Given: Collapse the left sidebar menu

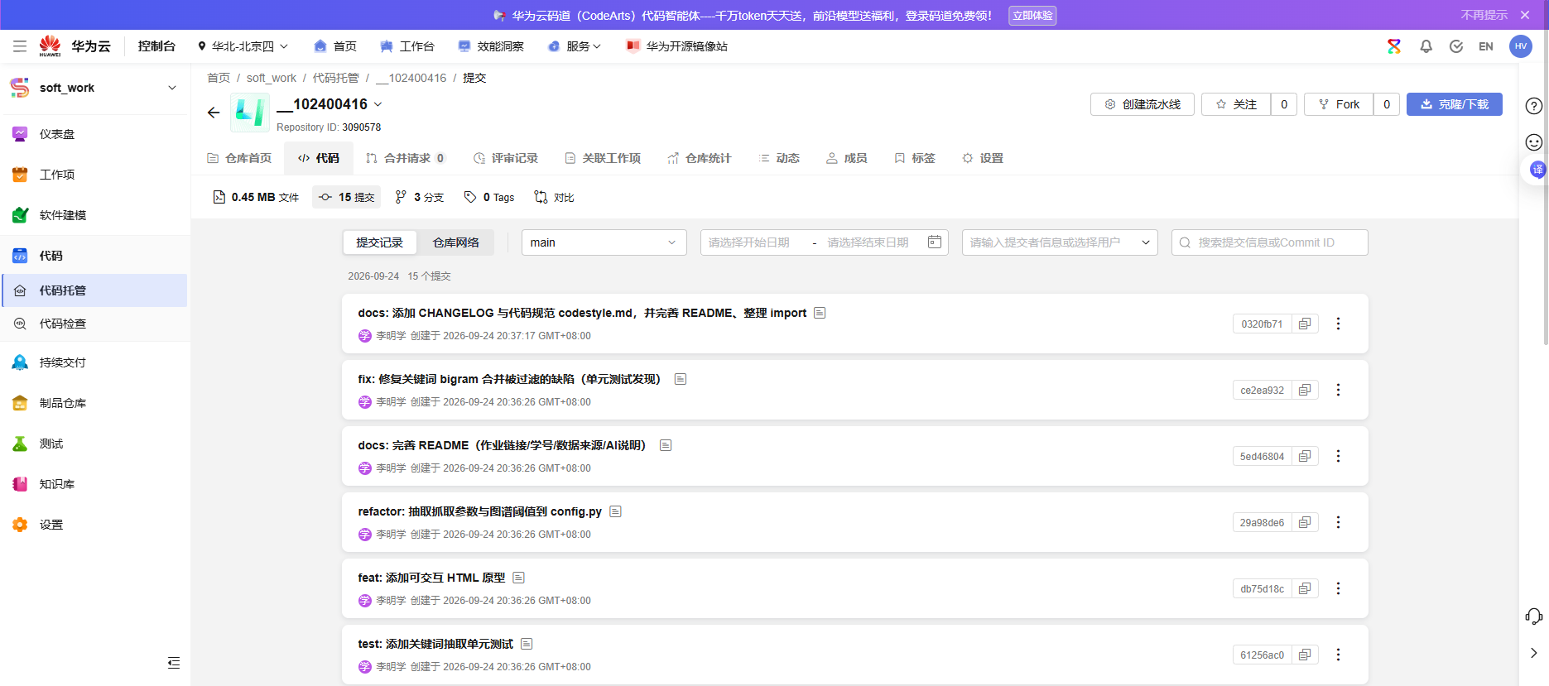Looking at the screenshot, I should tap(174, 663).
